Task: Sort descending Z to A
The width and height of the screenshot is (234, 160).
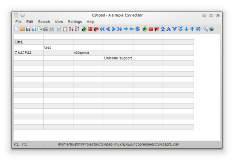Action: (x=77, y=29)
